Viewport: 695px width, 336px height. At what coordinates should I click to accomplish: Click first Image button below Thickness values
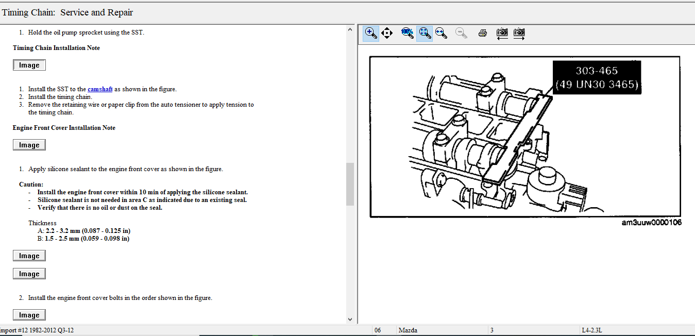[29, 256]
